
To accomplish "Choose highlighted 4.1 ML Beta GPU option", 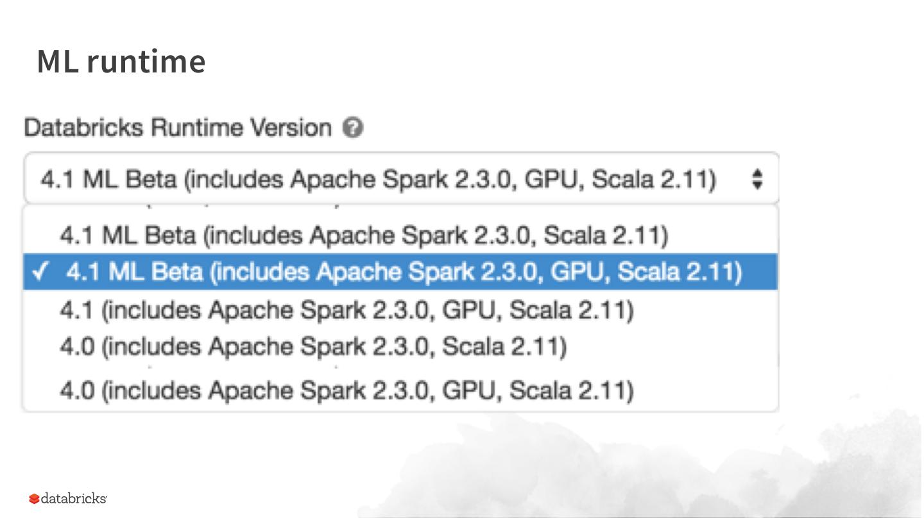I will [403, 272].
